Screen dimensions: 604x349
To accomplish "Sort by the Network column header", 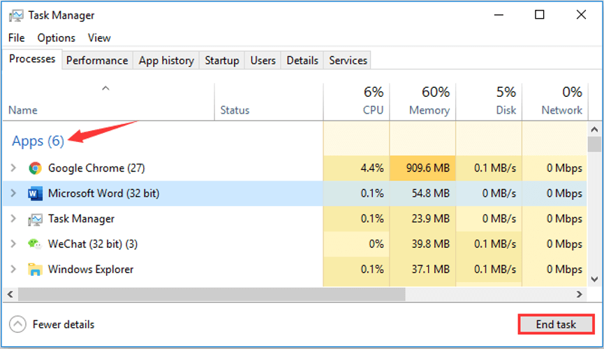I will pos(555,102).
